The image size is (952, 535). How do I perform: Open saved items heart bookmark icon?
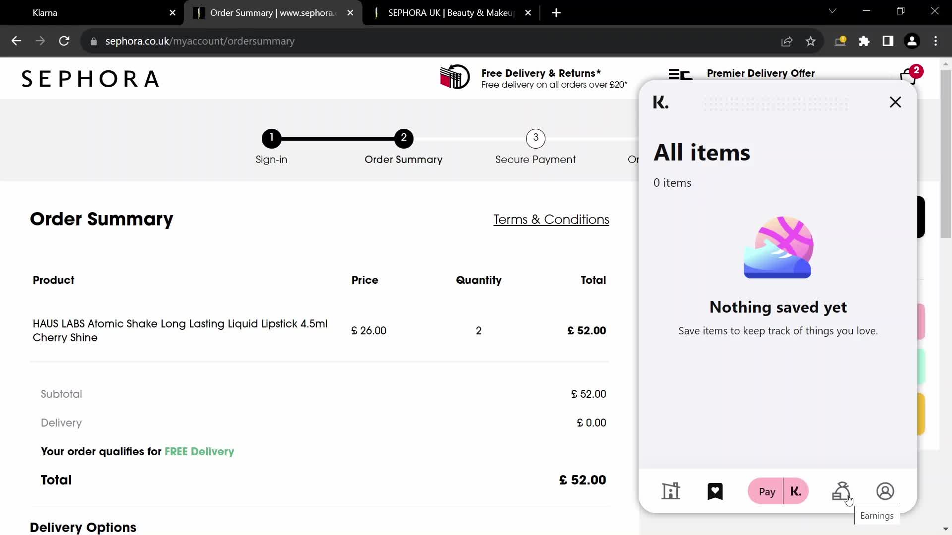pos(715,491)
